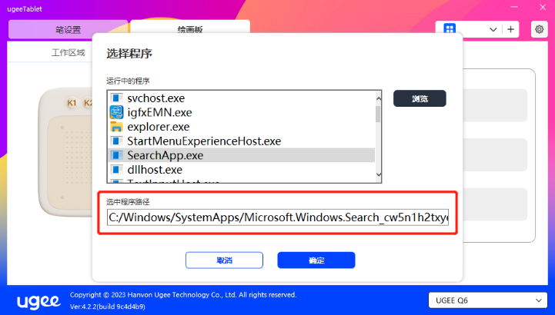This screenshot has width=555, height=315.
Task: Switch to the 绘画板 tab
Action: click(x=190, y=28)
